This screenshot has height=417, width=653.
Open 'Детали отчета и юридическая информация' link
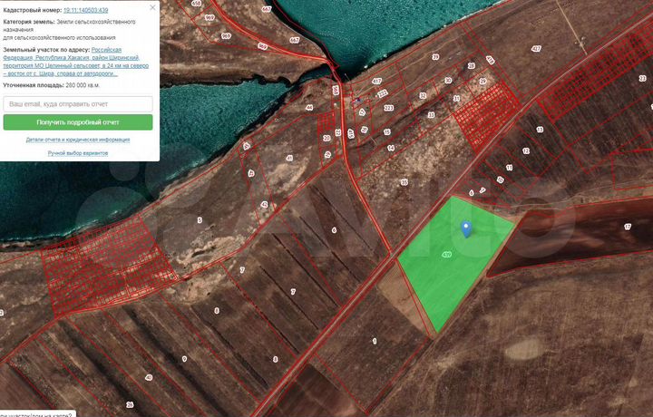[78, 140]
